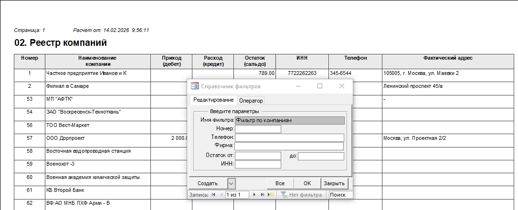Select the Редактирование tab

click(213, 100)
